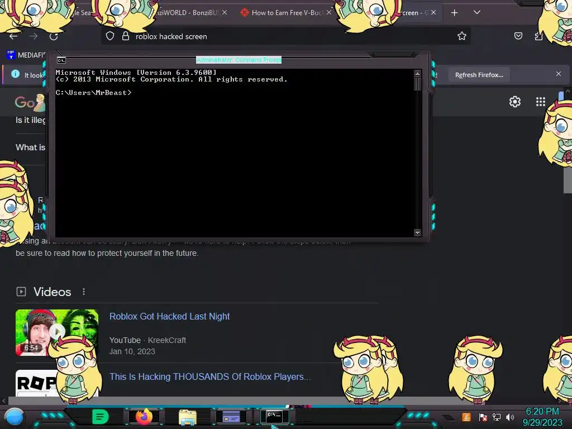Open the Pocket save icon

point(518,36)
